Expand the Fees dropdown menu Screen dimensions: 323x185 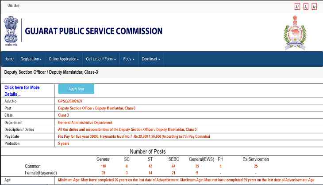click(129, 59)
